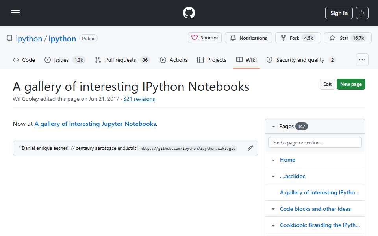Open Cookbook: Branding the IPyth... link
Image resolution: width=378 pixels, height=236 pixels.
coord(320,225)
